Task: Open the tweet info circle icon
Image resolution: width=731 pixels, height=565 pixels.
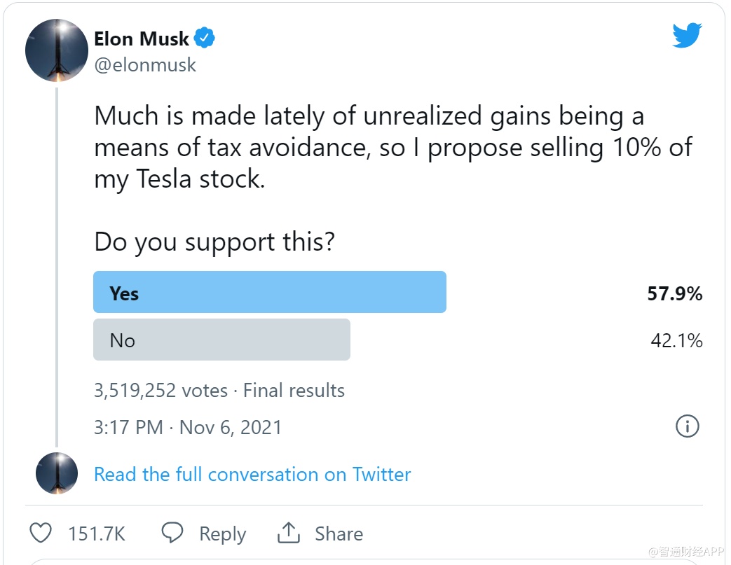Action: 687,426
